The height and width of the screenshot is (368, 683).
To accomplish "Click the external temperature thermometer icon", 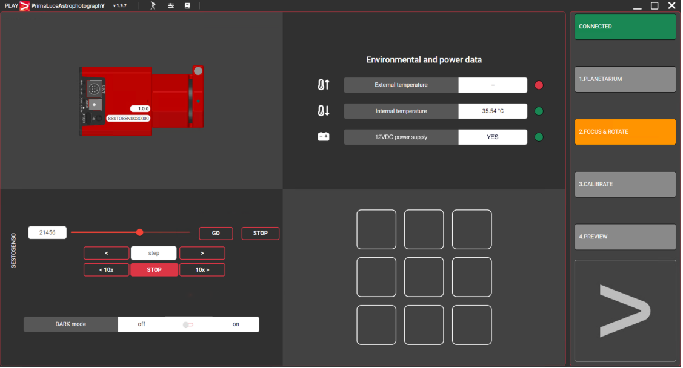I will point(323,85).
